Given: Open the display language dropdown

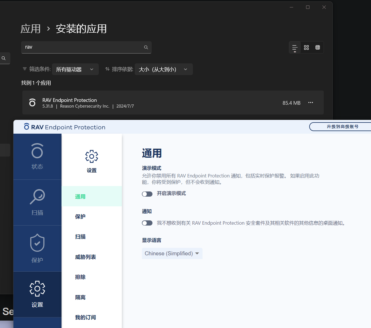Looking at the screenshot, I should [172, 253].
